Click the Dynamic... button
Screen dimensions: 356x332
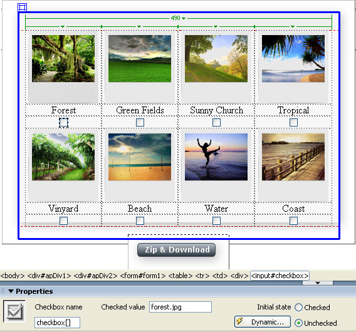coord(263,322)
